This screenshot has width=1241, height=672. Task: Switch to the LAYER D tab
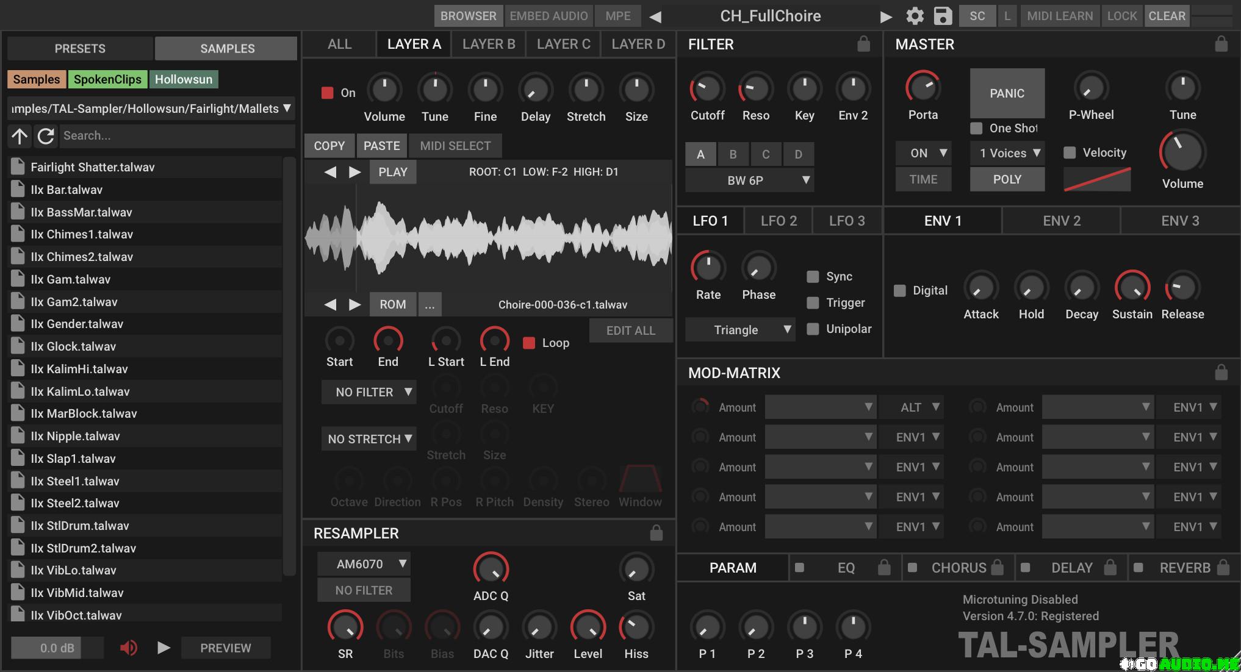[x=638, y=44]
